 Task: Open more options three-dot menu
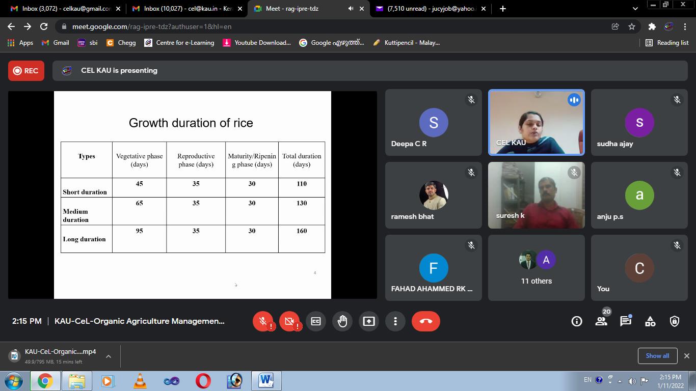pyautogui.click(x=395, y=321)
